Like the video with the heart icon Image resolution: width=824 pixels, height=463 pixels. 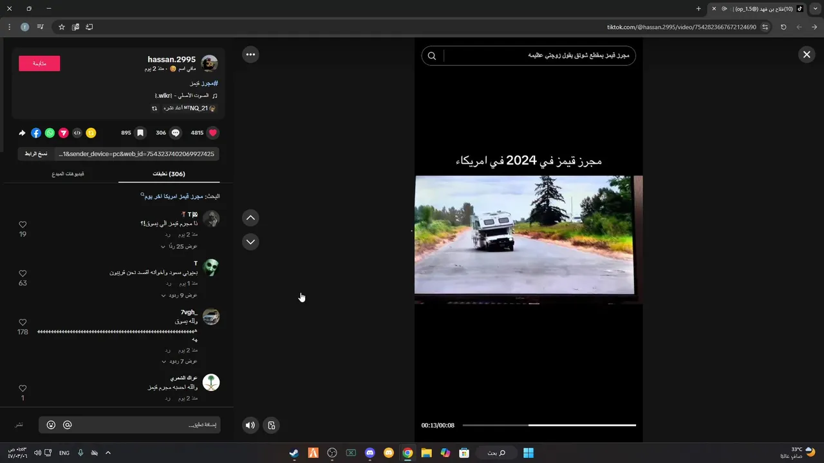(x=213, y=133)
